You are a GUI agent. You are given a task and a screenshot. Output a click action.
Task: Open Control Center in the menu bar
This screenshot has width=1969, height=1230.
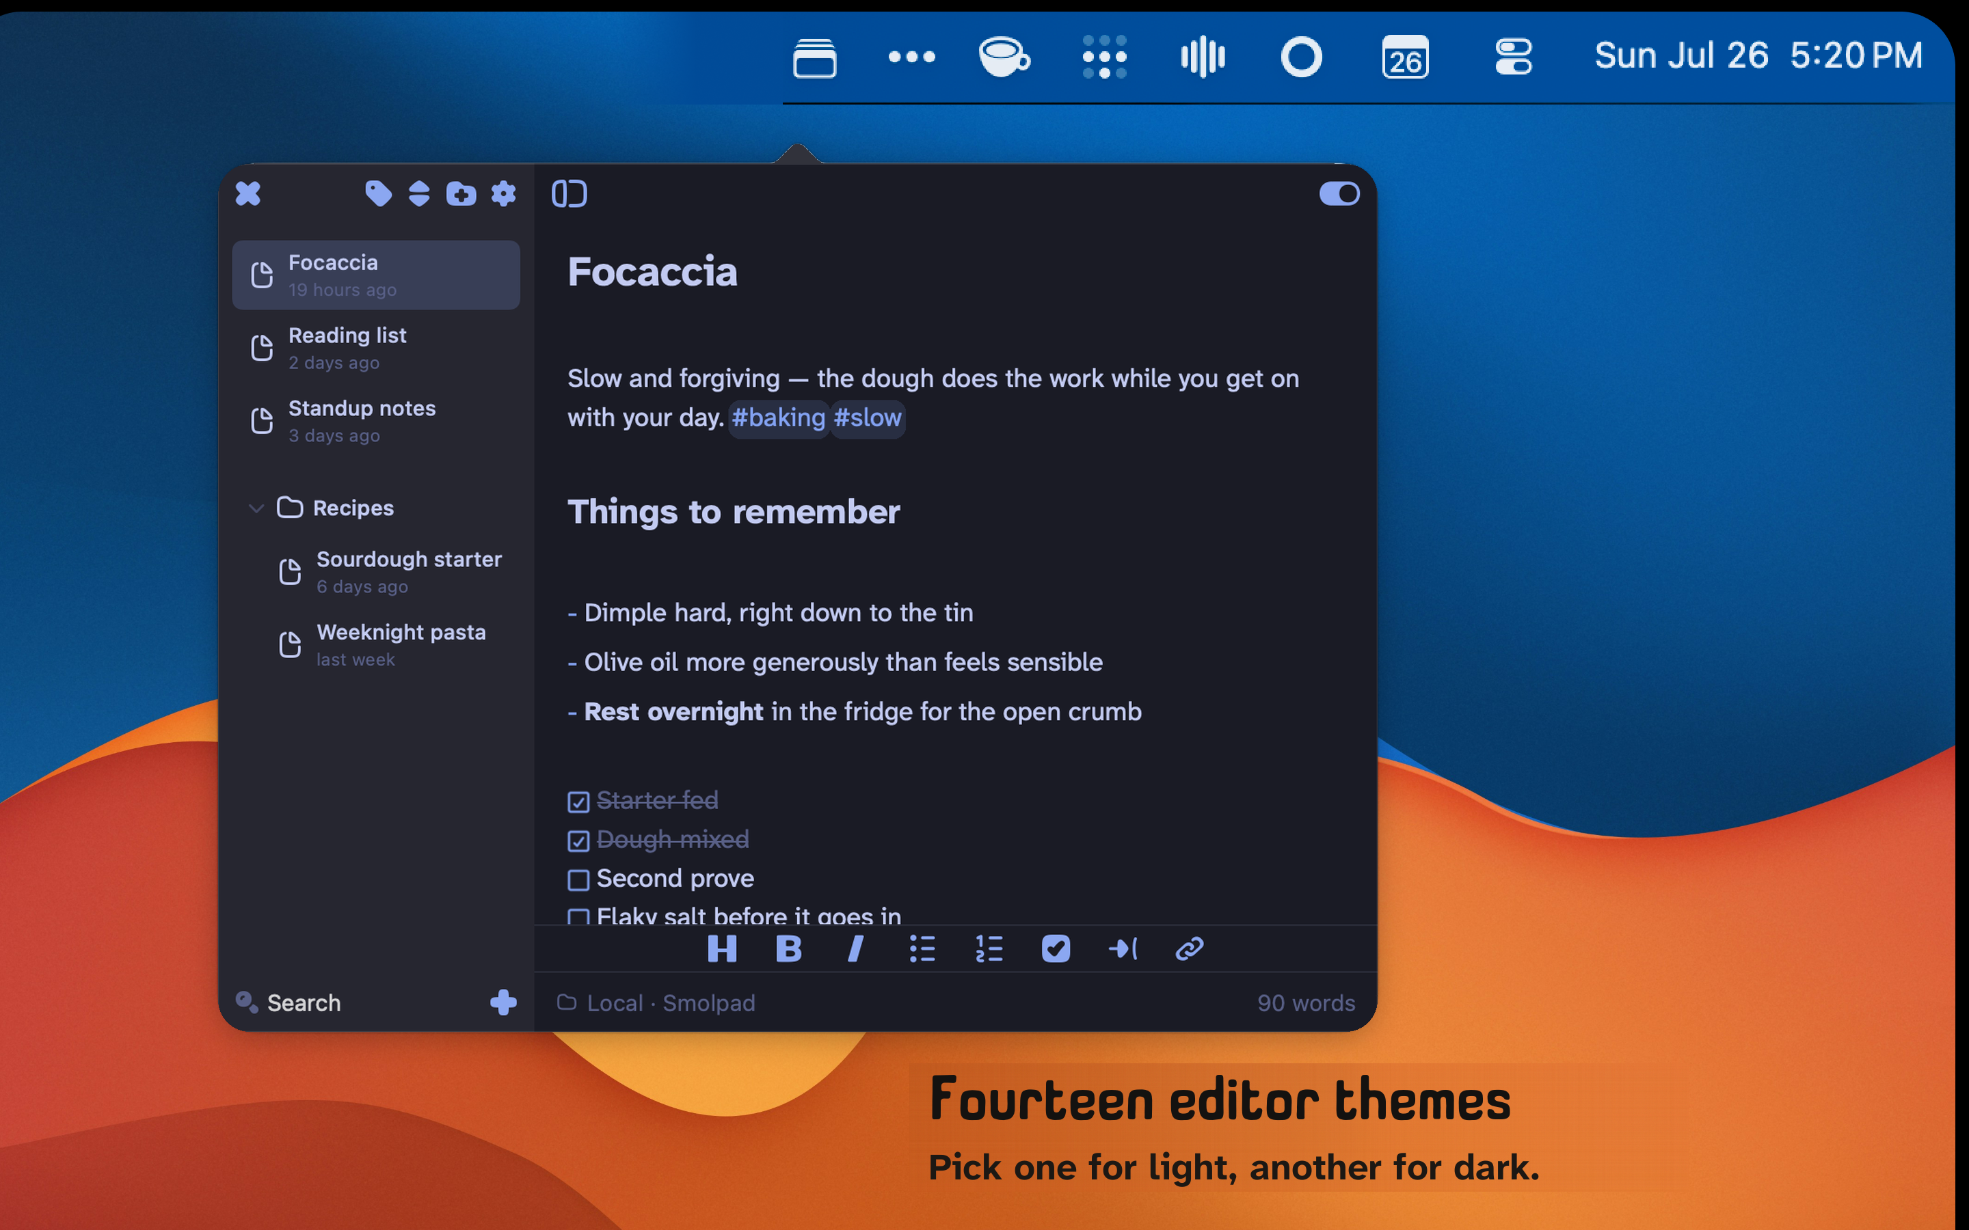(x=1514, y=57)
